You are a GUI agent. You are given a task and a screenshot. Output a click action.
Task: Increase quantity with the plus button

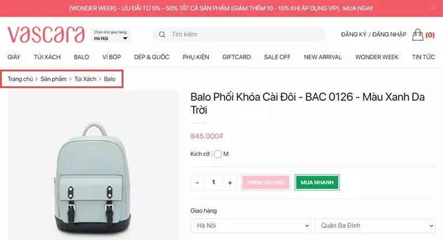[x=230, y=182]
